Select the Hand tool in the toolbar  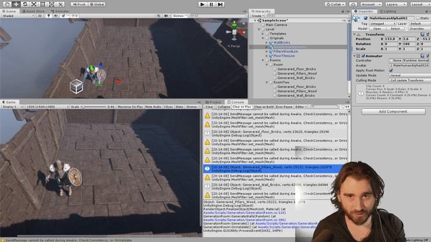click(7, 4)
